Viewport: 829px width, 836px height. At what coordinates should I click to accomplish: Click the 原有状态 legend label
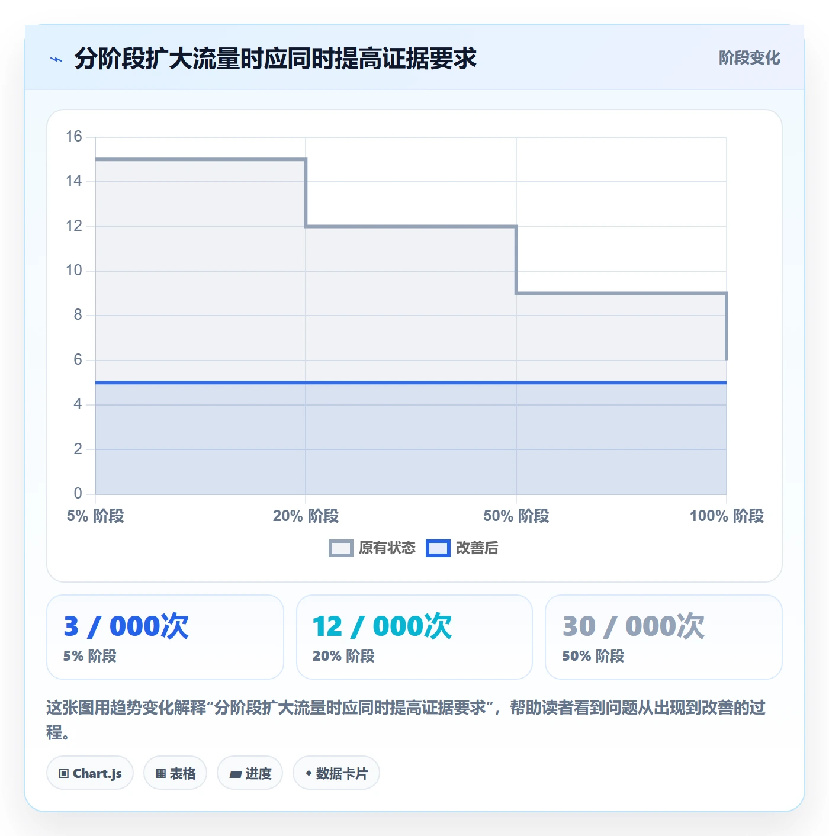tap(387, 548)
